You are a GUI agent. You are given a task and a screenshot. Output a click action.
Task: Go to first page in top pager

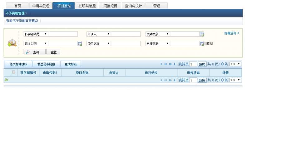click(x=161, y=64)
